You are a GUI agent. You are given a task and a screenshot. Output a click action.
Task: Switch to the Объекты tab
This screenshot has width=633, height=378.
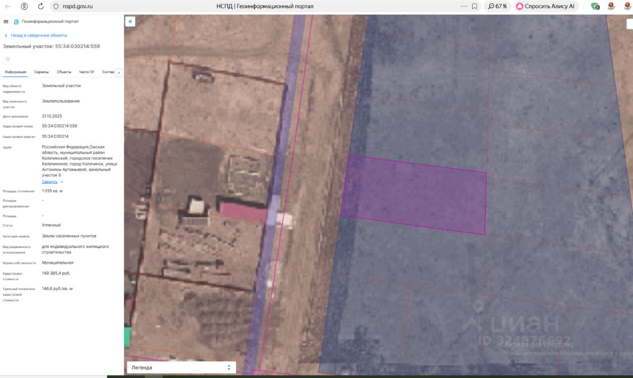point(64,72)
